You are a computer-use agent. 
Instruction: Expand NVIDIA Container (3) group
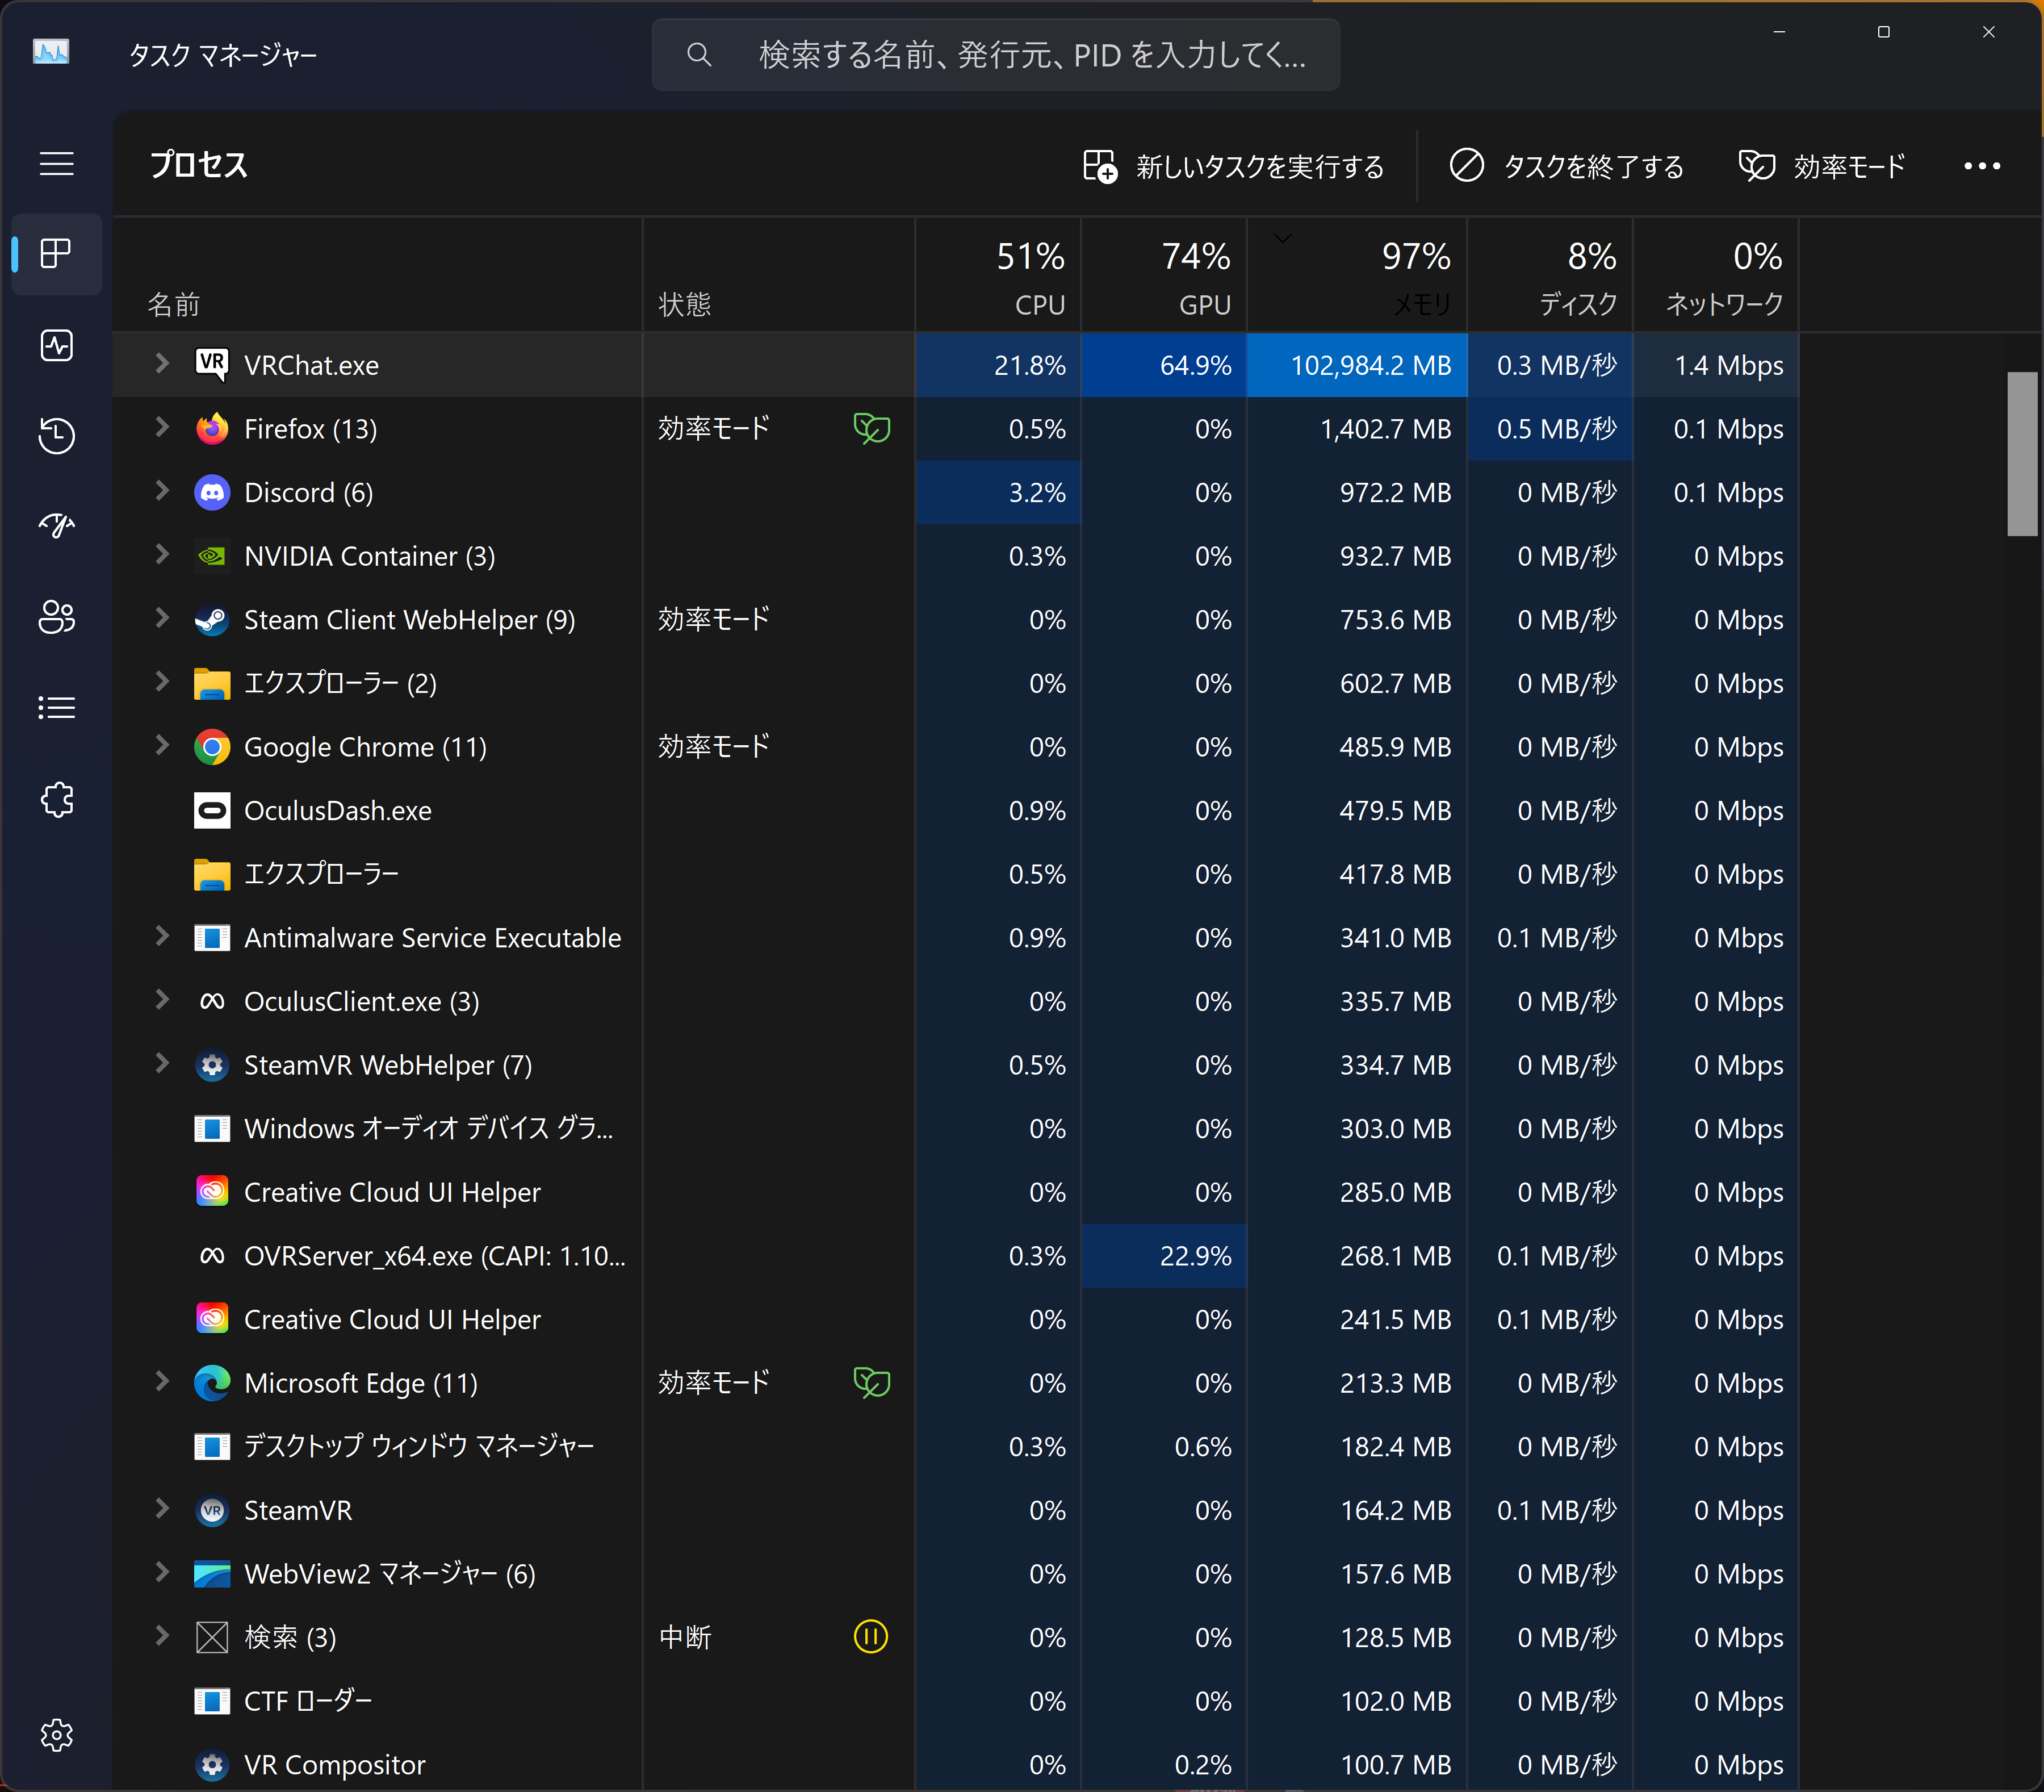tap(162, 554)
